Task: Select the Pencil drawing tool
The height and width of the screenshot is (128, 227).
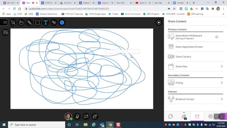Action: coord(29,22)
